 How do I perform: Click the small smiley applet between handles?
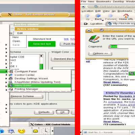(x=35, y=131)
